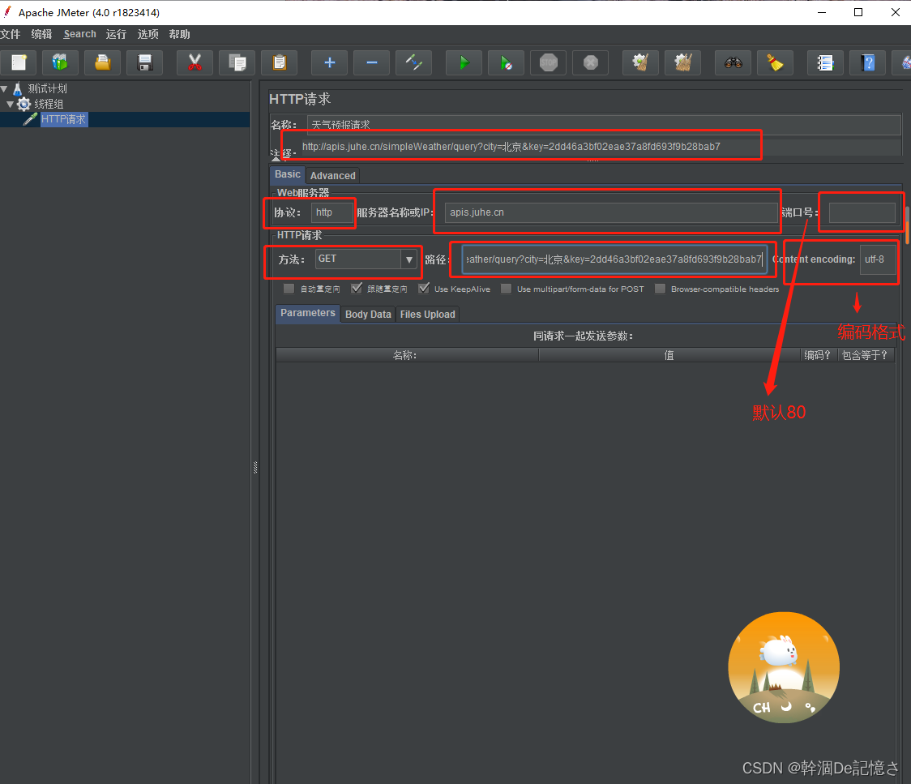This screenshot has width=911, height=784.
Task: Click the 协议 protocol field
Action: (x=331, y=212)
